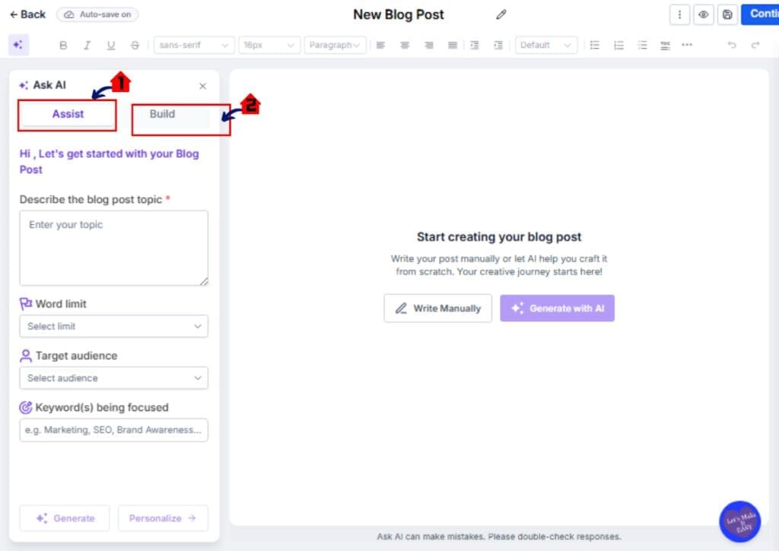Image resolution: width=779 pixels, height=551 pixels.
Task: Click the numbered list icon
Action: [x=618, y=45]
